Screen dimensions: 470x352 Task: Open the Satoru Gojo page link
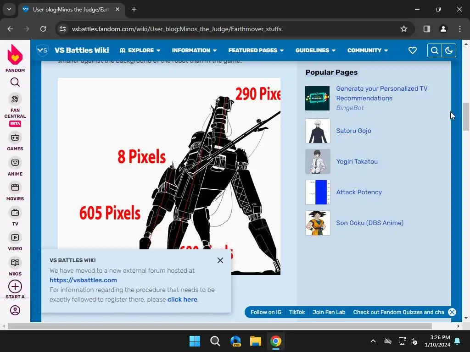point(353,131)
